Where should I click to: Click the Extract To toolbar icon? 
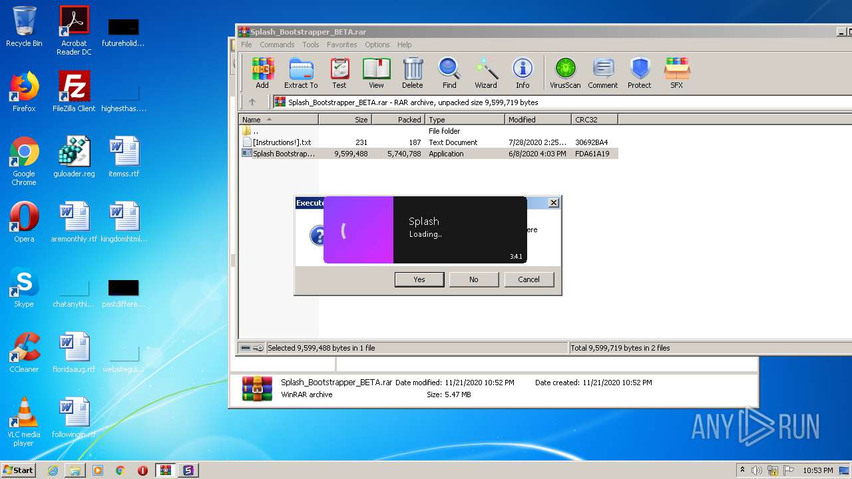point(301,73)
